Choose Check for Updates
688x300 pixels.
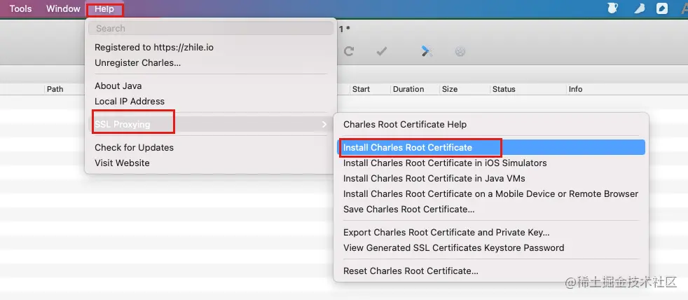(x=211, y=148)
